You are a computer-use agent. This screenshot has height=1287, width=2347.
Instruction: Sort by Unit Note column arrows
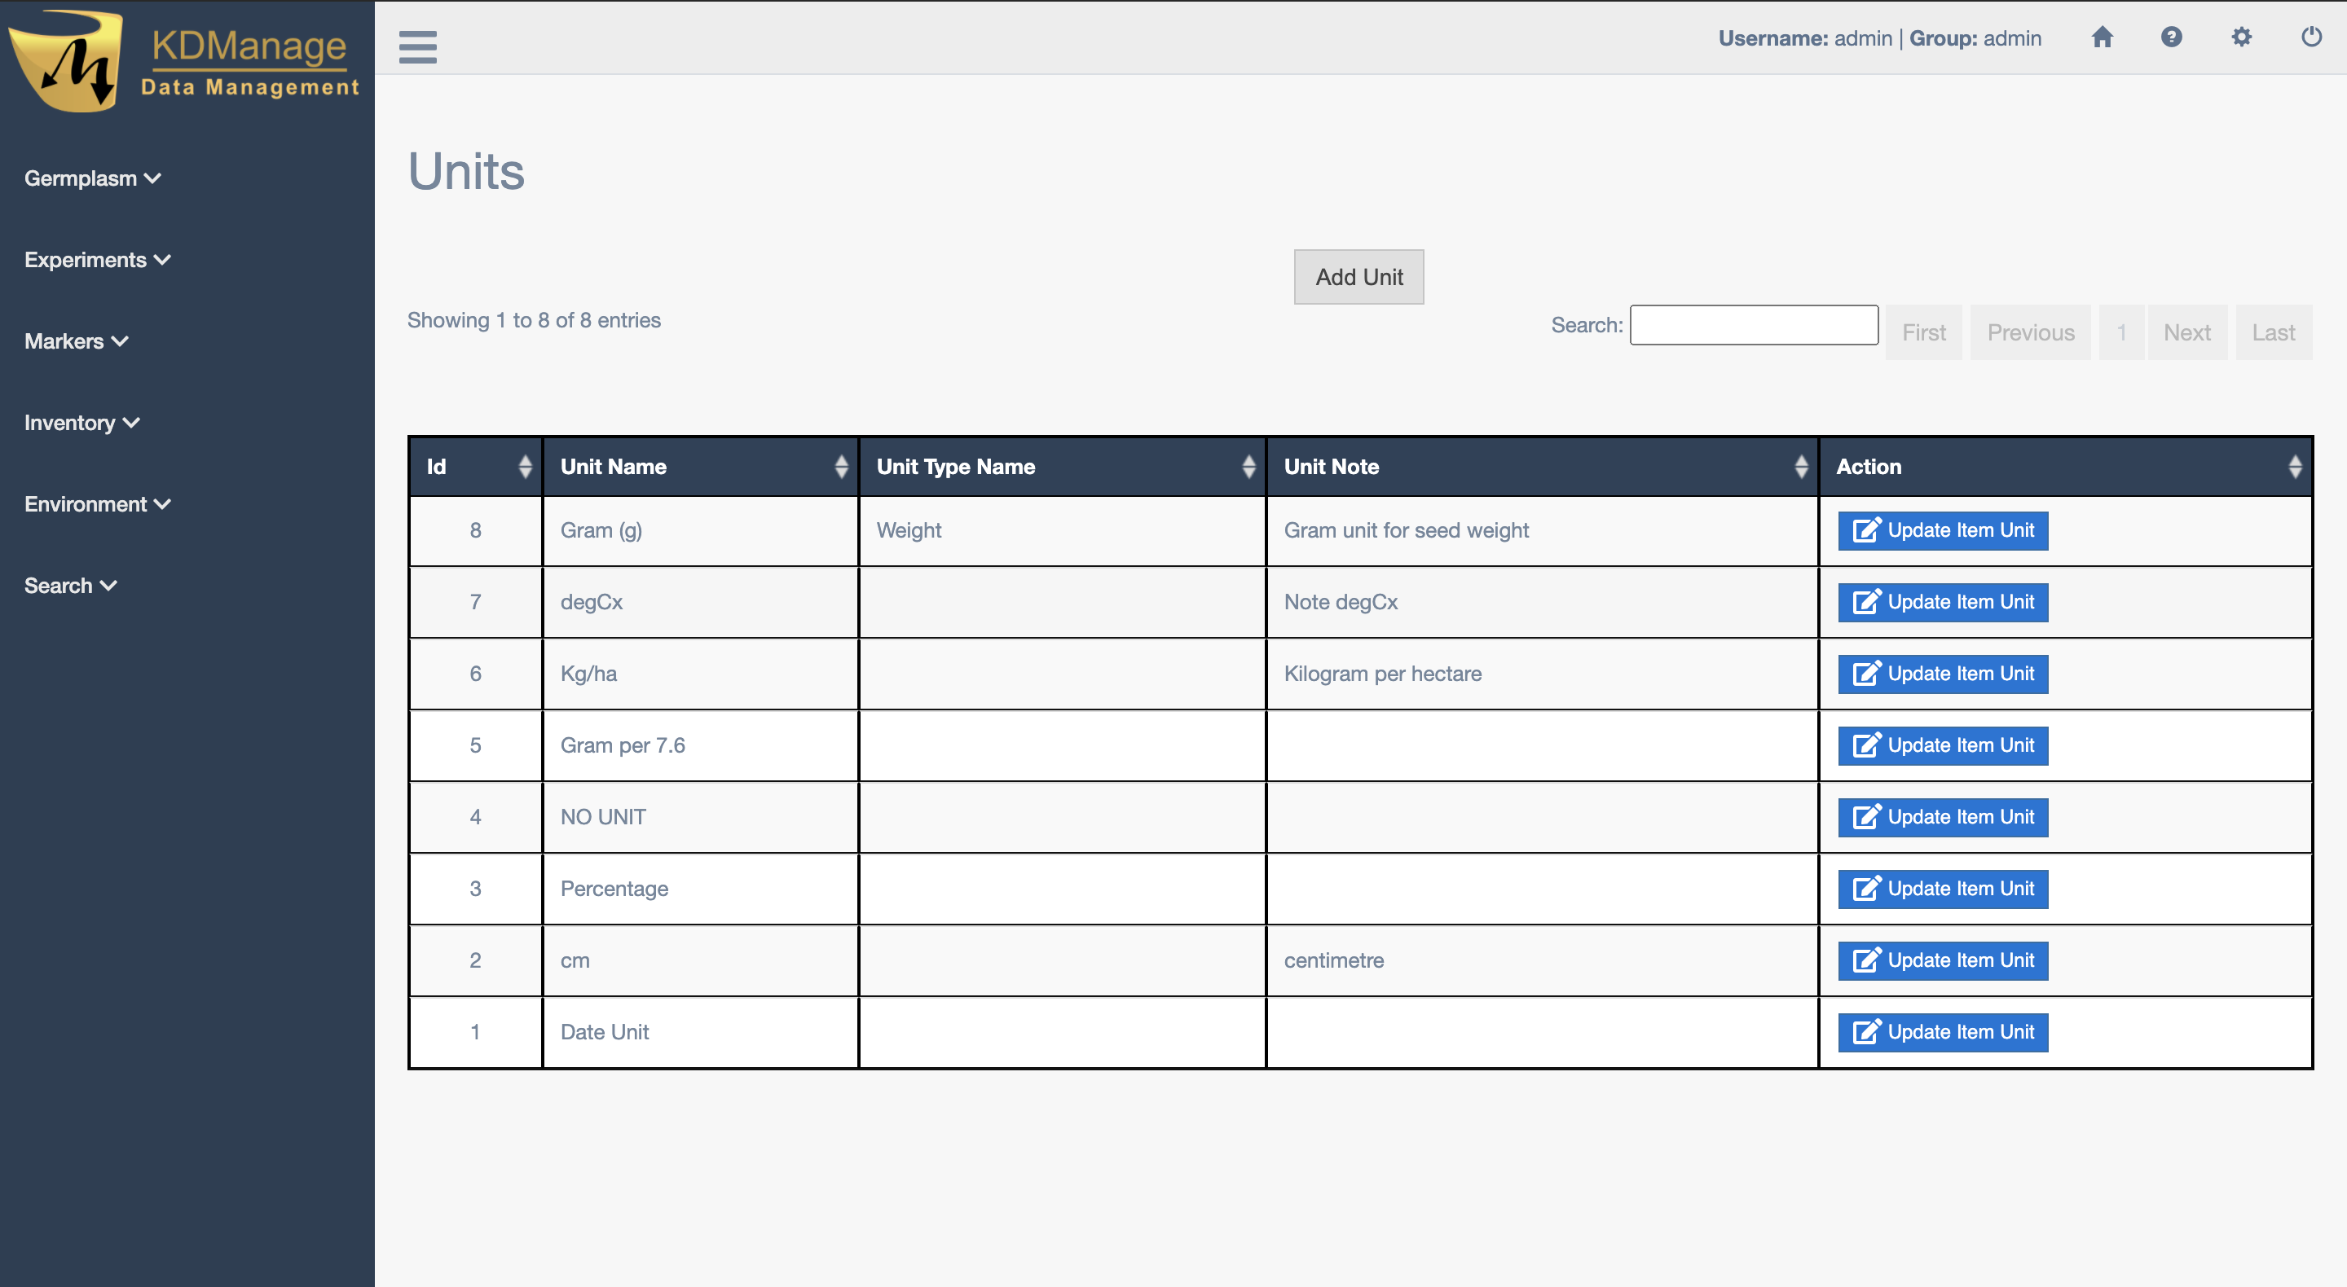(x=1800, y=467)
